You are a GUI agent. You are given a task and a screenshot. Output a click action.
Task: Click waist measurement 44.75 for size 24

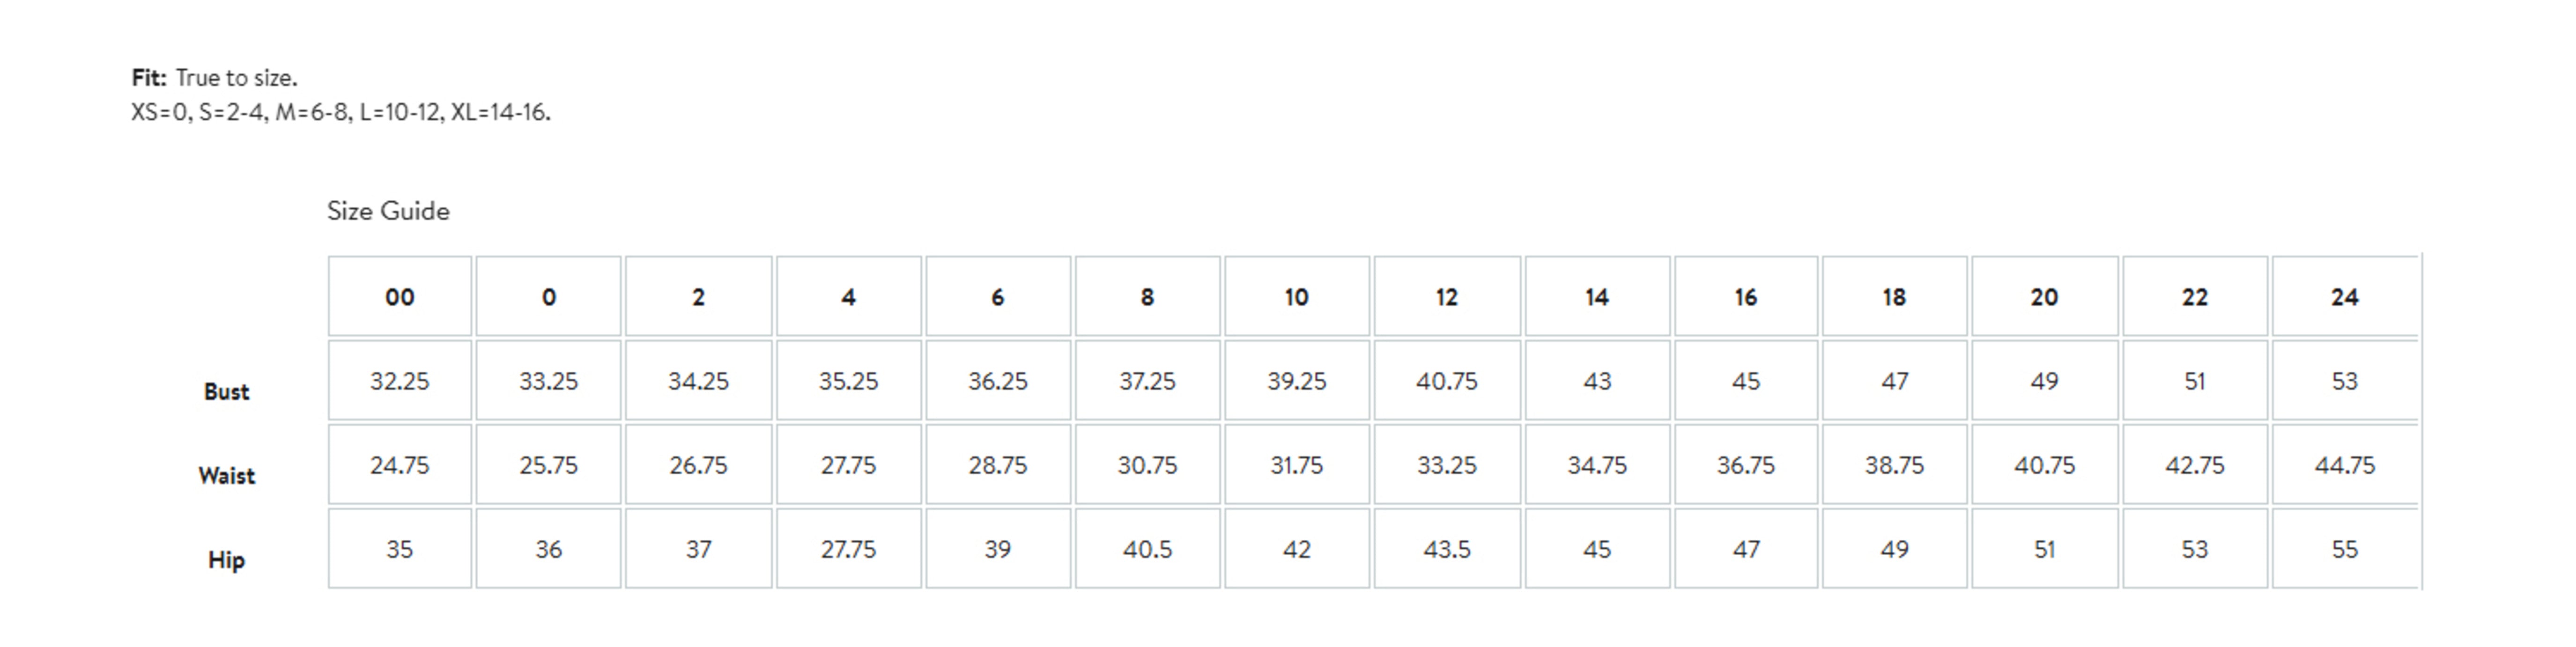2344,465
